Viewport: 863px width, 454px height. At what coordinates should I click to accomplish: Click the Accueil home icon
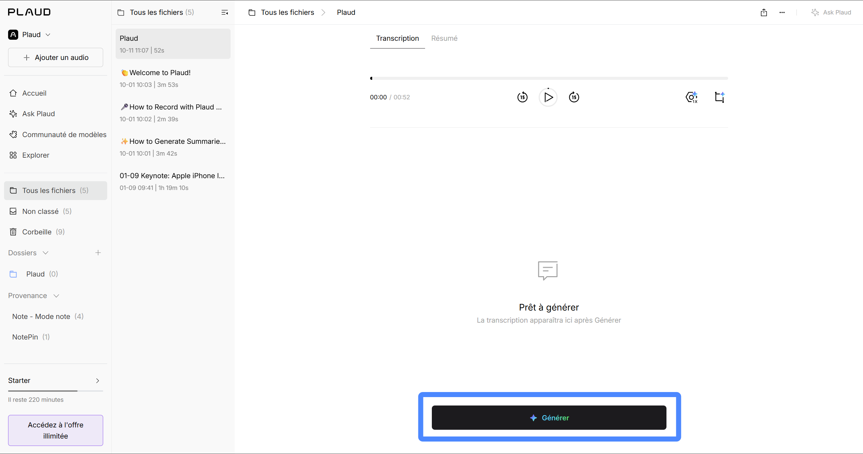click(x=13, y=93)
